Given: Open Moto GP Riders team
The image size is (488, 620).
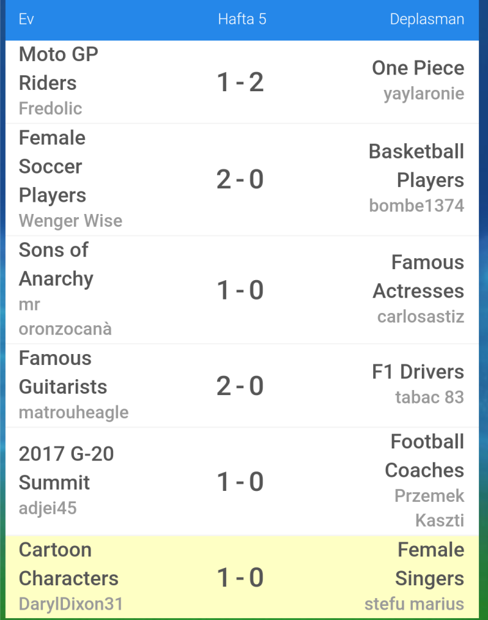Looking at the screenshot, I should pos(58,68).
